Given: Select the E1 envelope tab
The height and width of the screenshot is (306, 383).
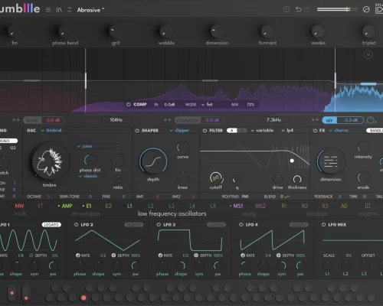Looking at the screenshot, I should click(87, 206).
